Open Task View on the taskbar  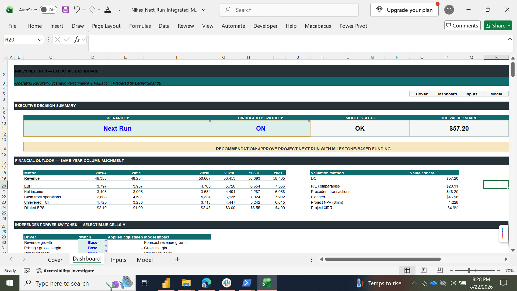145,283
